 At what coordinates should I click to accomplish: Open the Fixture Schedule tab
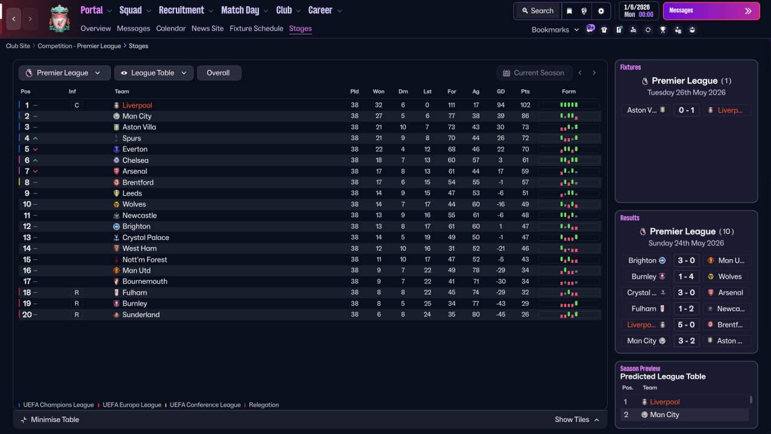tap(257, 28)
